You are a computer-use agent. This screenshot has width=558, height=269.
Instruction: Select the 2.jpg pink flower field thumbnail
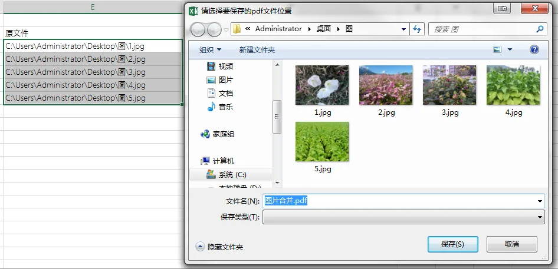pyautogui.click(x=386, y=85)
